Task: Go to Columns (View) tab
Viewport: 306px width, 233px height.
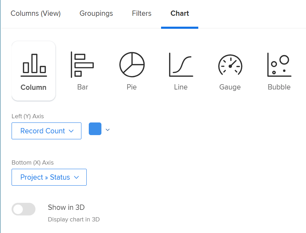Action: [35, 13]
